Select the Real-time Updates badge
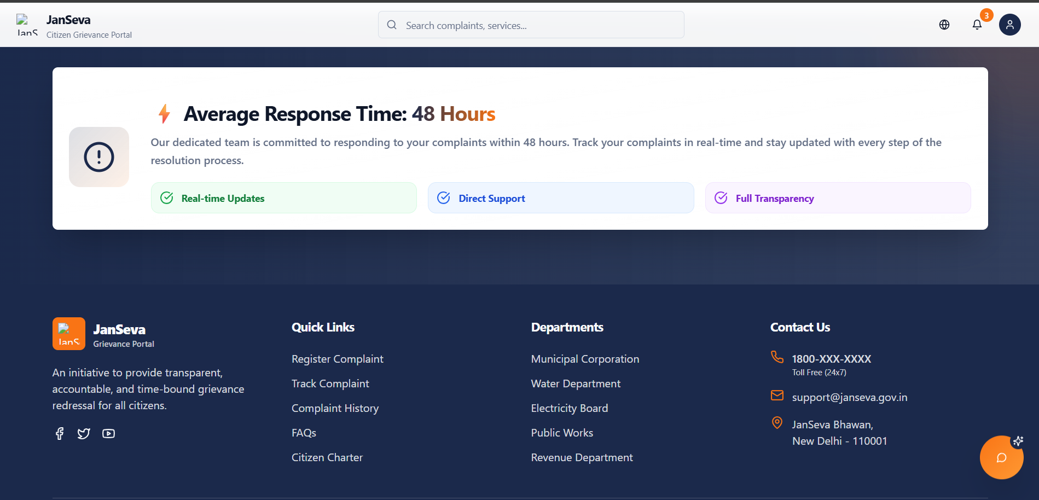Screen dimensions: 1039x500 pyautogui.click(x=283, y=198)
